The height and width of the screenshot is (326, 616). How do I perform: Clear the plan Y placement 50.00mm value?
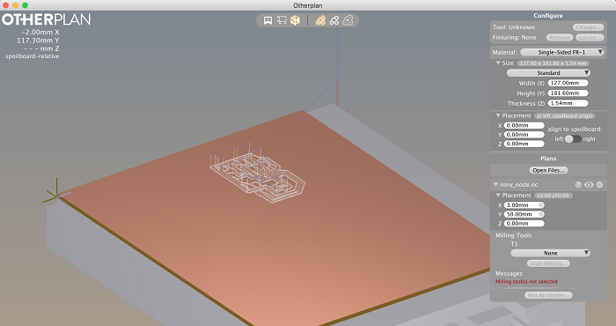541,214
